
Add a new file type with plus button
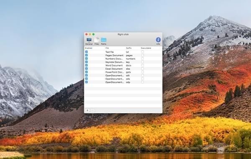click(87, 110)
